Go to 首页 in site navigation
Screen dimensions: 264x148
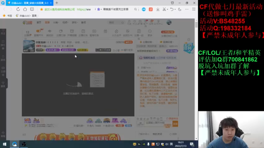[39, 22]
